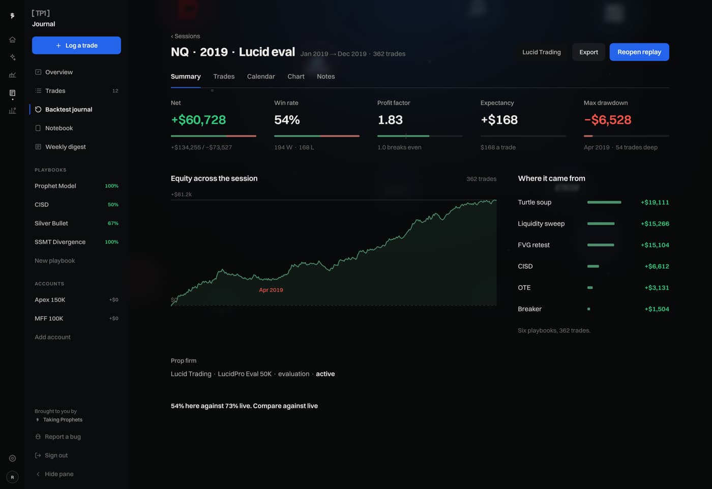The height and width of the screenshot is (489, 712).
Task: Click the Win rate win/loss bar
Action: click(317, 136)
